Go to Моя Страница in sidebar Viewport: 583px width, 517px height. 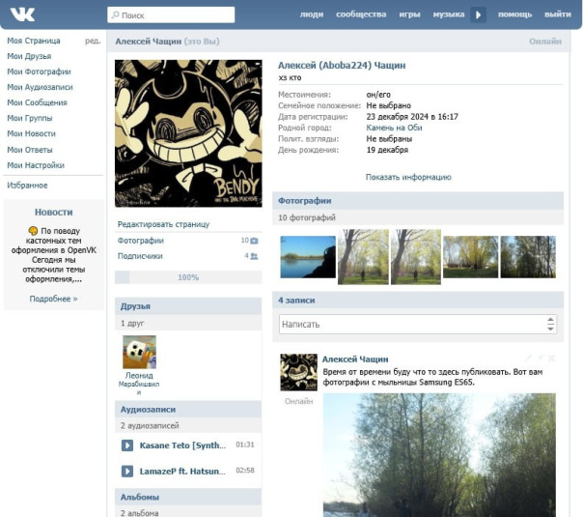pos(34,41)
